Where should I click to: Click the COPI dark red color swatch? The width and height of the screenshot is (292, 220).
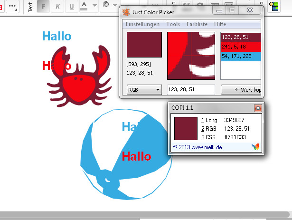coord(186,128)
